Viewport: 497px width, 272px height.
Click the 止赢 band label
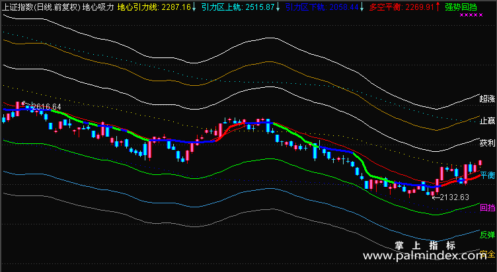pos(487,121)
